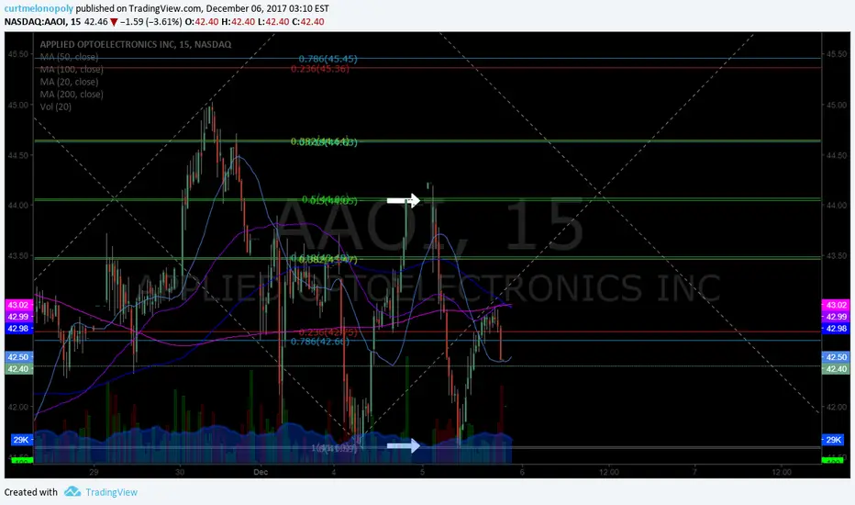The image size is (855, 505).
Task: Select the MA (20, close) indicator legend
Action: pos(69,82)
